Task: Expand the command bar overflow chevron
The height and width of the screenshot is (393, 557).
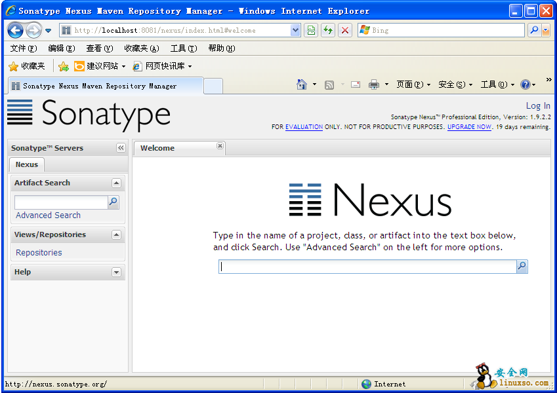Action: coord(549,79)
